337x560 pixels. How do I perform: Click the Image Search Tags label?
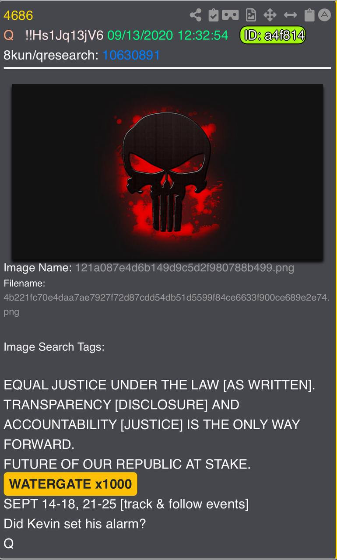click(54, 347)
